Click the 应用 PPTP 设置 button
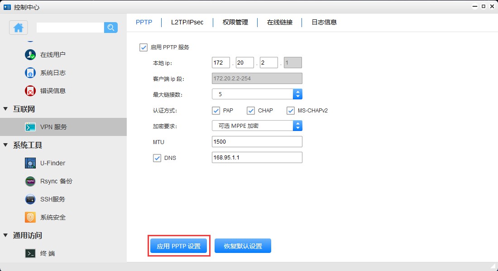498x271 pixels. 179,245
